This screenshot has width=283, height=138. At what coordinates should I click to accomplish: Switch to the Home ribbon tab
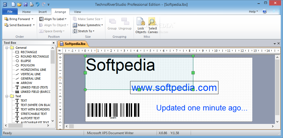pyautogui.click(x=27, y=12)
